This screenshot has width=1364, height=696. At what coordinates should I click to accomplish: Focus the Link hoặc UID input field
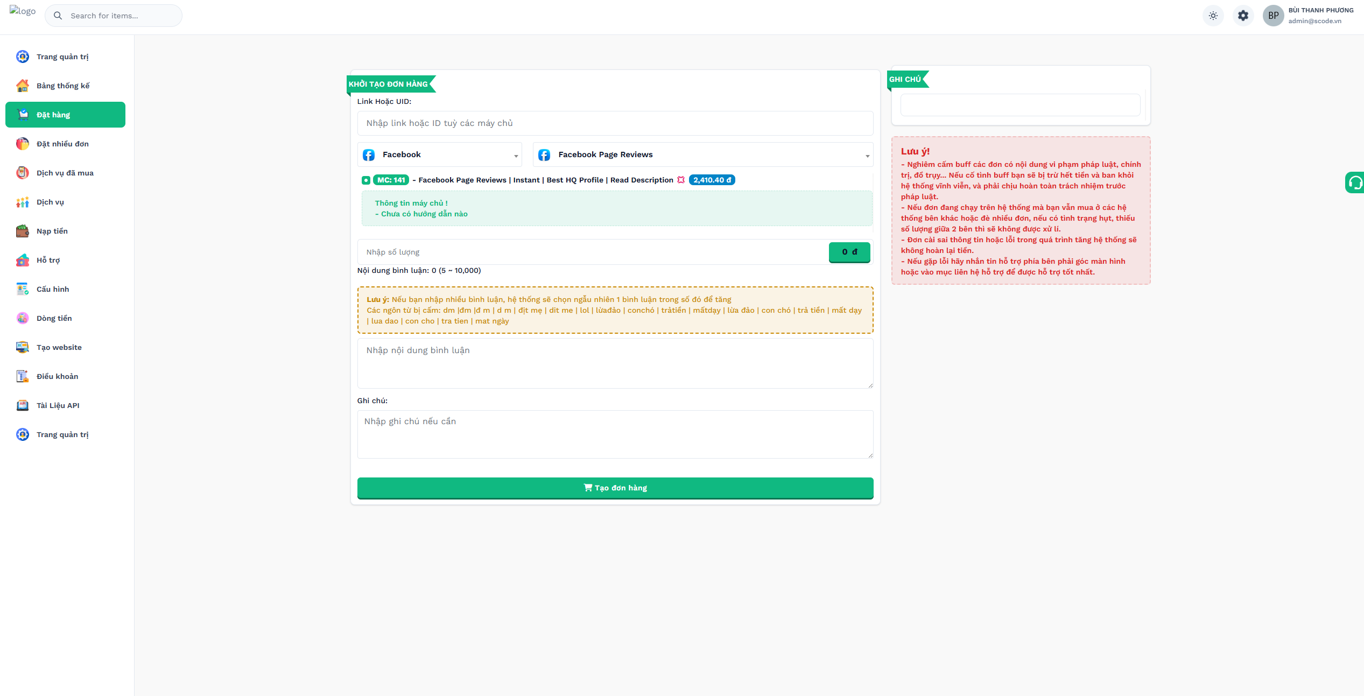click(615, 123)
